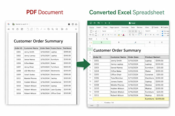Click inside the 'Sarel' font name box

[x=108, y=31]
